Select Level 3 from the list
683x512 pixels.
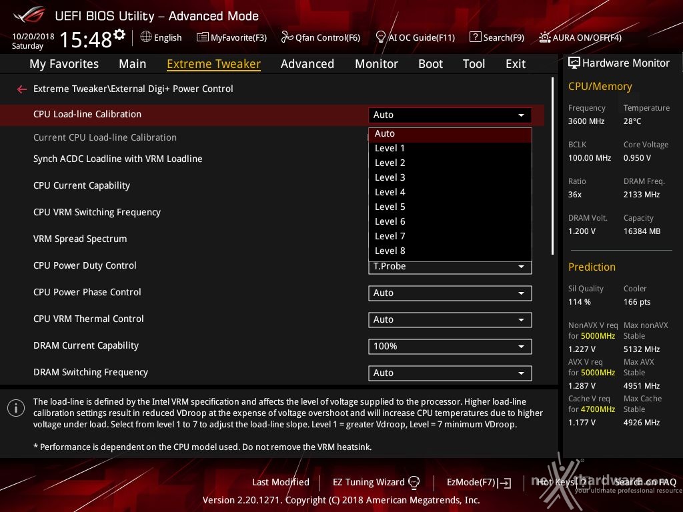pyautogui.click(x=450, y=177)
